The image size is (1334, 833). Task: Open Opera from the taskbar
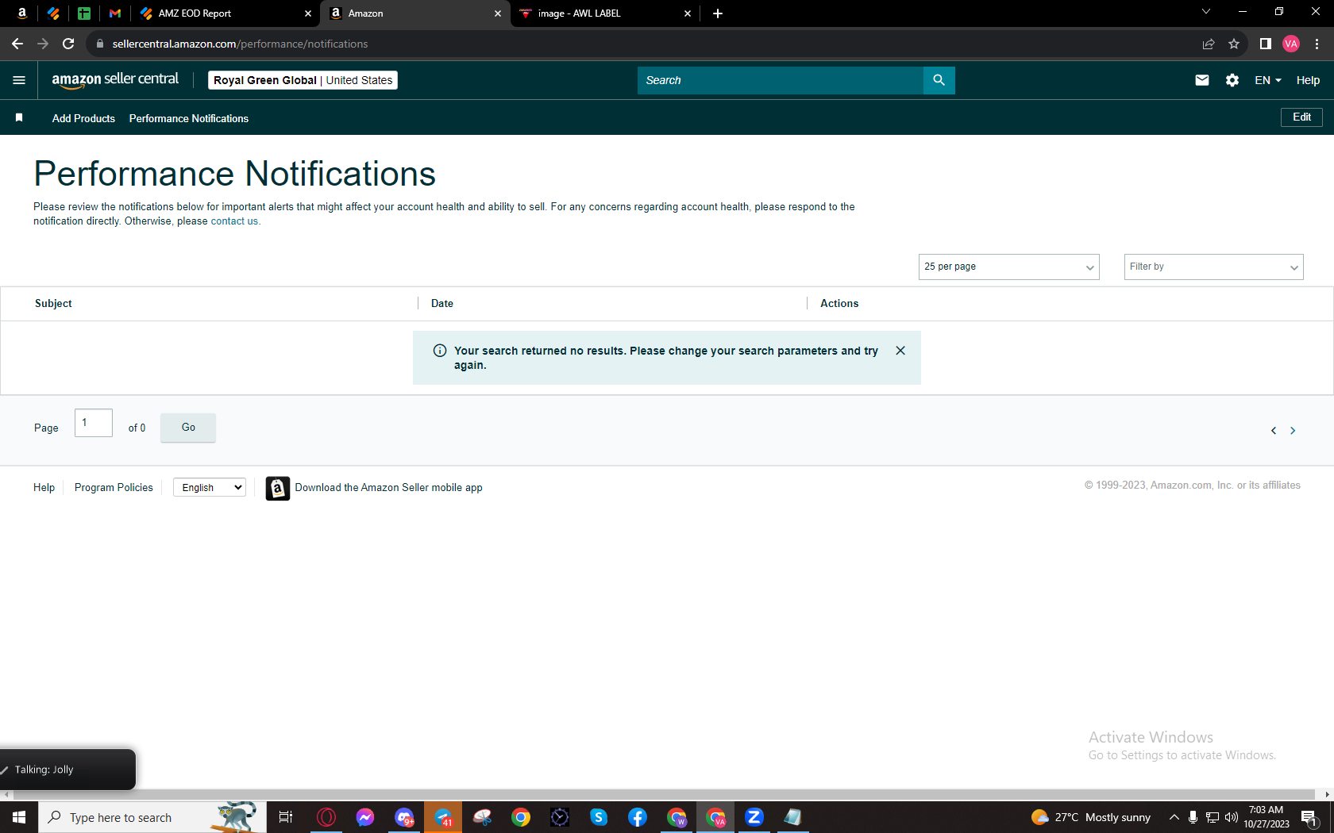(326, 817)
